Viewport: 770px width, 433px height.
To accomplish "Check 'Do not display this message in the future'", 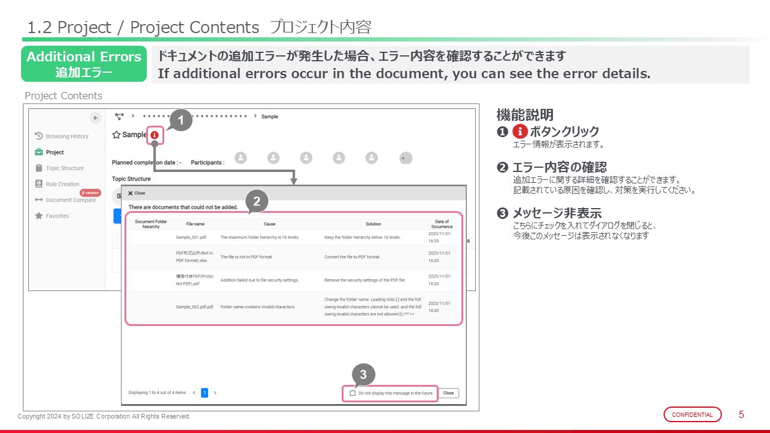I will click(353, 393).
